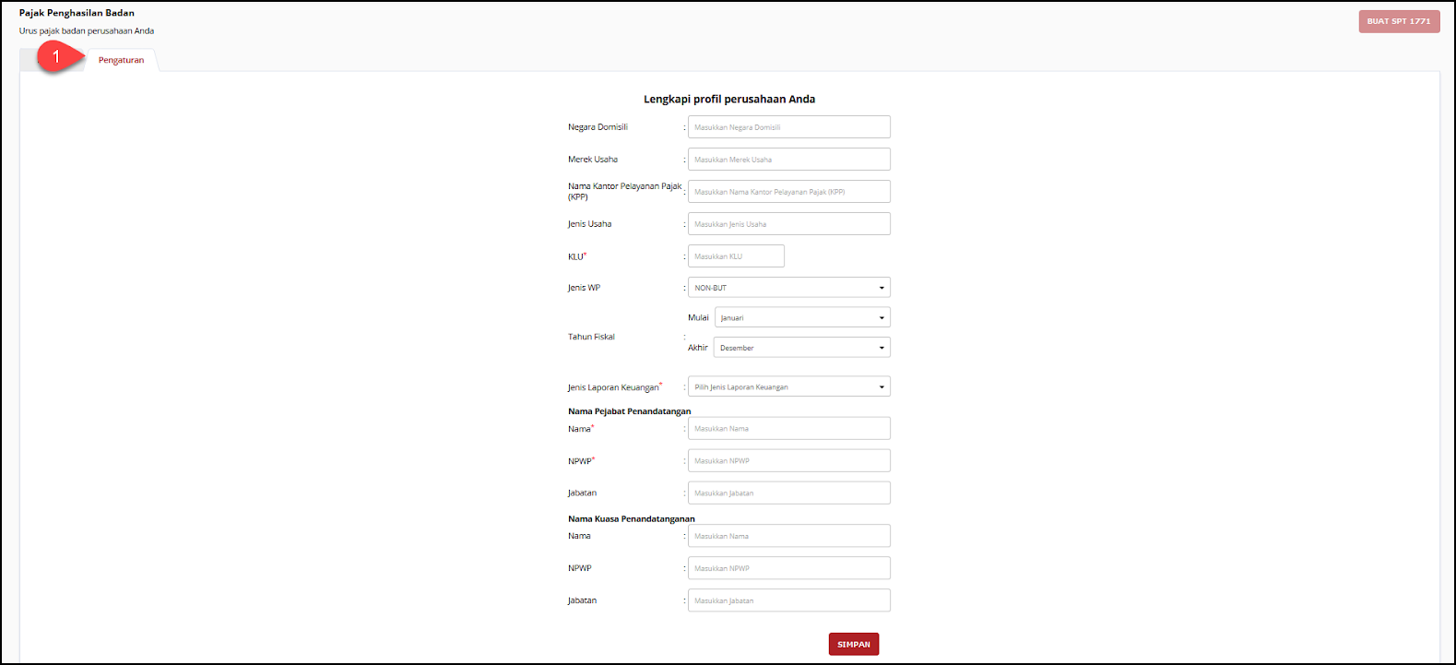Click Nama field under Kuasa Penandatanganan
The height and width of the screenshot is (665, 1456).
pos(788,536)
